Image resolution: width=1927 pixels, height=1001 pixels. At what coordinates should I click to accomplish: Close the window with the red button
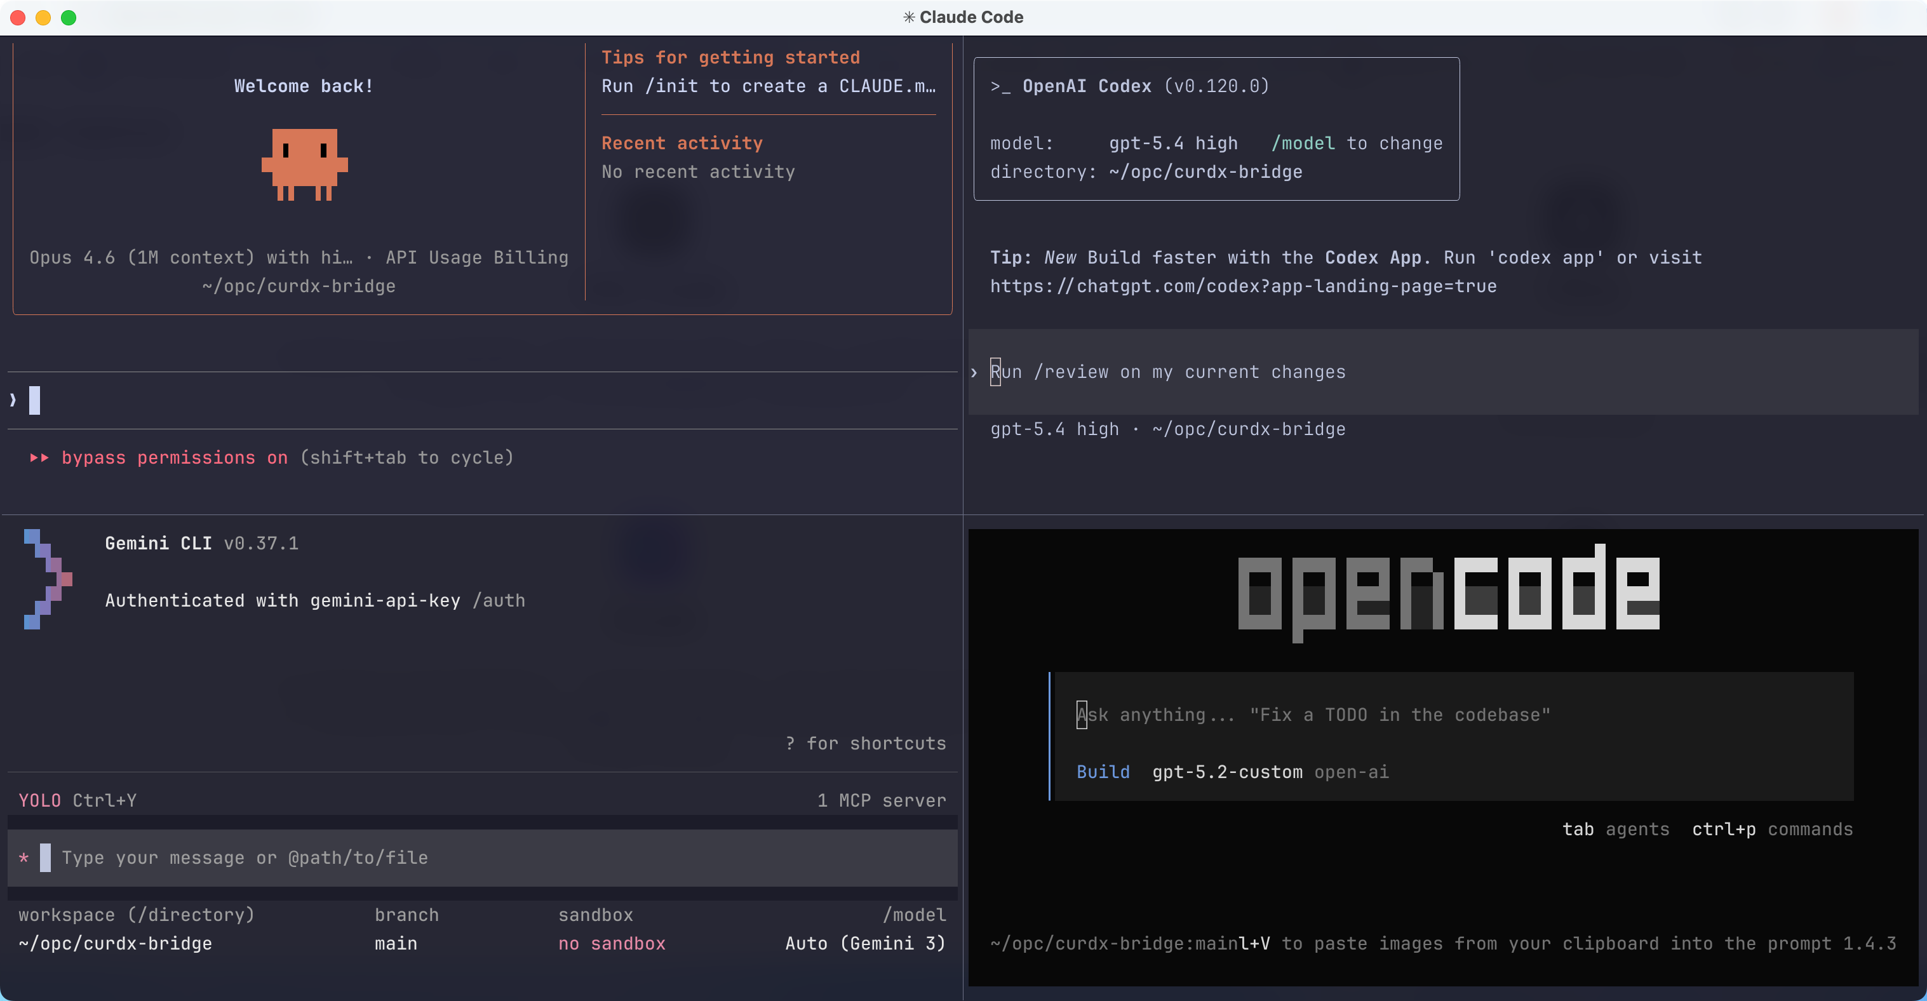(18, 17)
